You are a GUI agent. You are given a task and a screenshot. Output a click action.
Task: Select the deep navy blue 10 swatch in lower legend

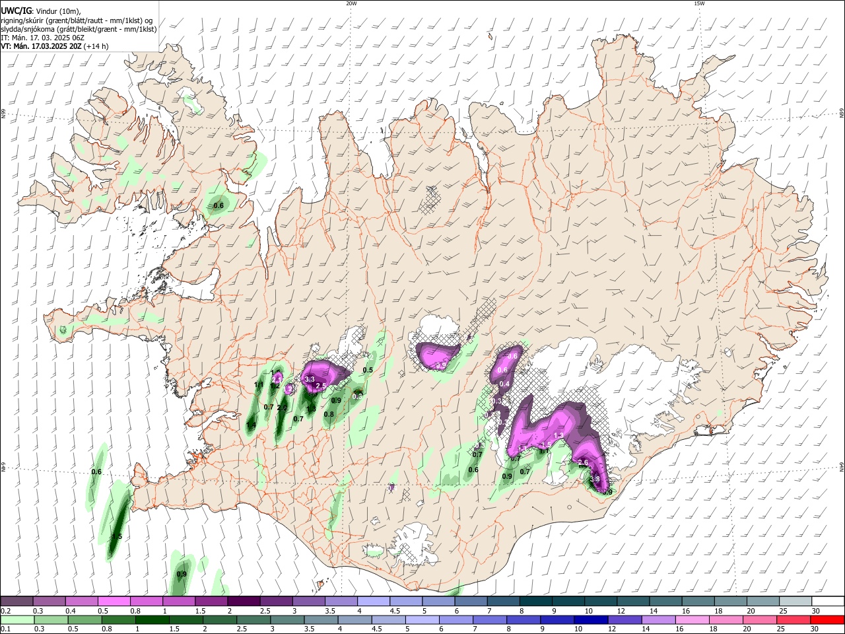pos(591,619)
